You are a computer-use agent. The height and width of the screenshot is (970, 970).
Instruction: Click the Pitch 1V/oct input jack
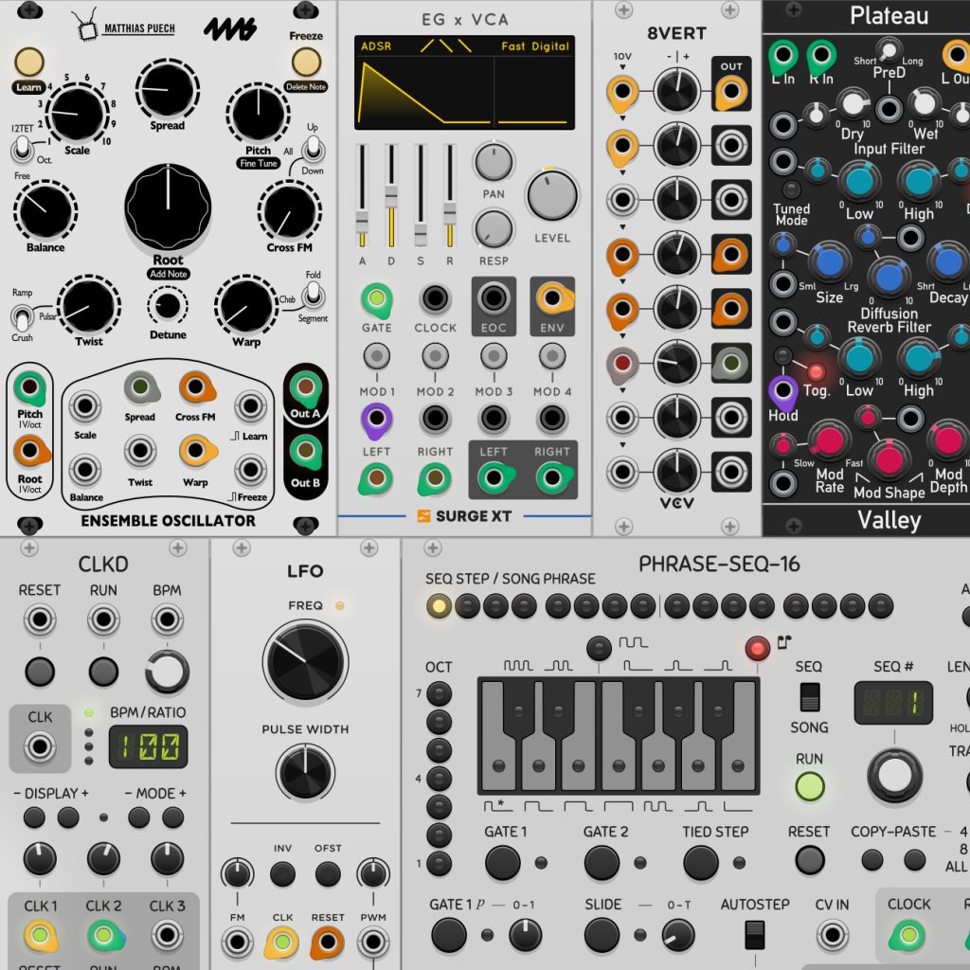click(x=29, y=387)
